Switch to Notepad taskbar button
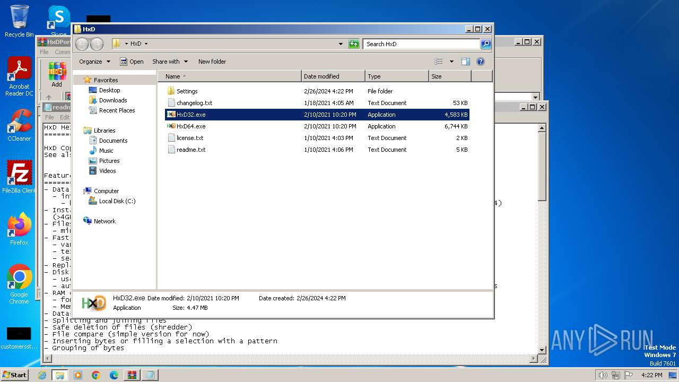The height and width of the screenshot is (382, 679). point(150,375)
